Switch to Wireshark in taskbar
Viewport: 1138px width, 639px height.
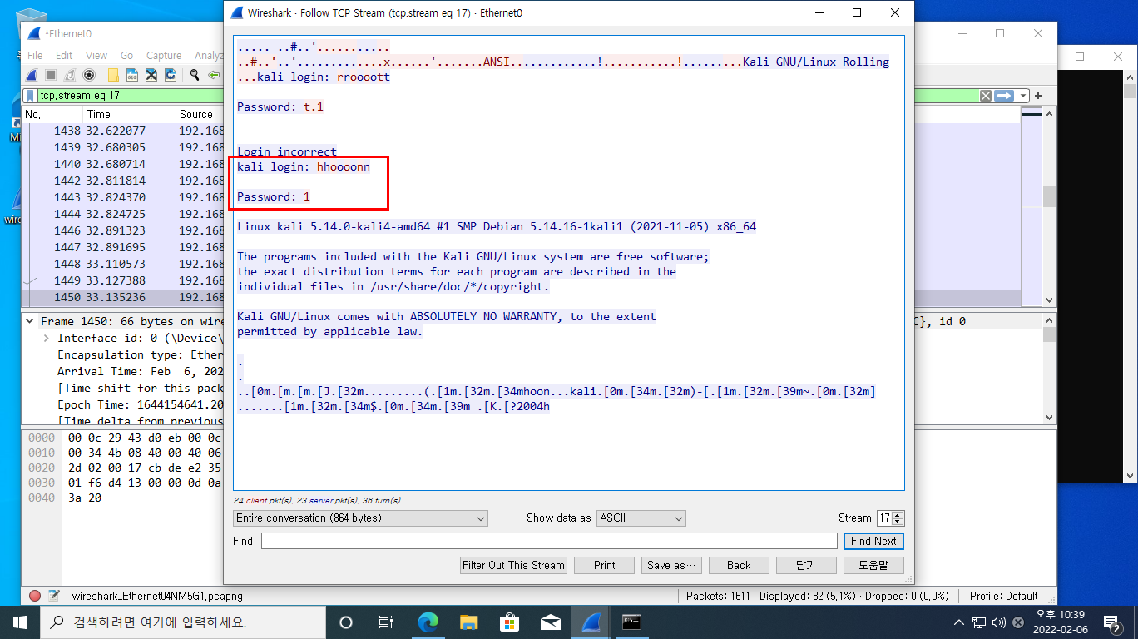click(x=591, y=622)
